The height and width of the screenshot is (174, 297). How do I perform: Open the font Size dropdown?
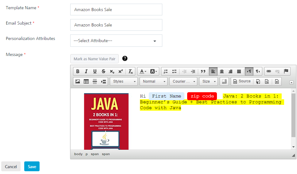[209, 81]
